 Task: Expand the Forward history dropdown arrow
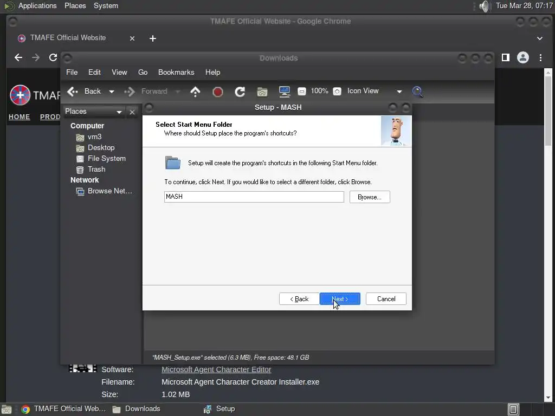click(178, 92)
